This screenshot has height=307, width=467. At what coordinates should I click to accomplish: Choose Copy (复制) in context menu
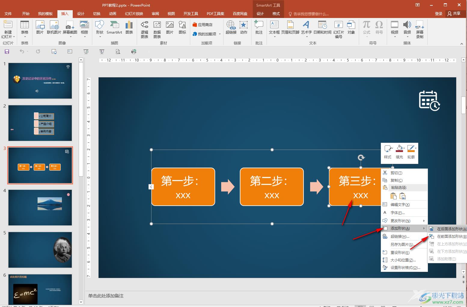404,180
